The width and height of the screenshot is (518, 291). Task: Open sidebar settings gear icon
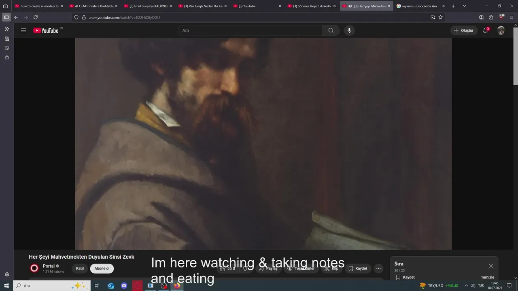pos(7,274)
